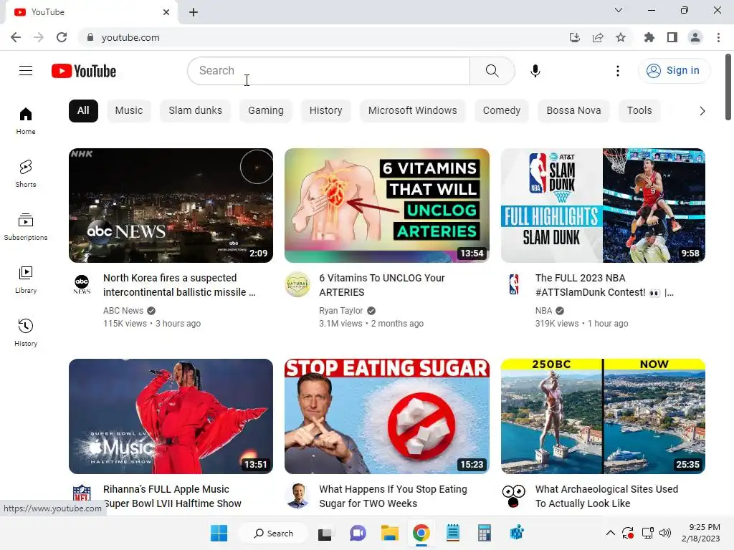Image resolution: width=734 pixels, height=550 pixels.
Task: Click the ABC News channel name
Action: tap(123, 311)
